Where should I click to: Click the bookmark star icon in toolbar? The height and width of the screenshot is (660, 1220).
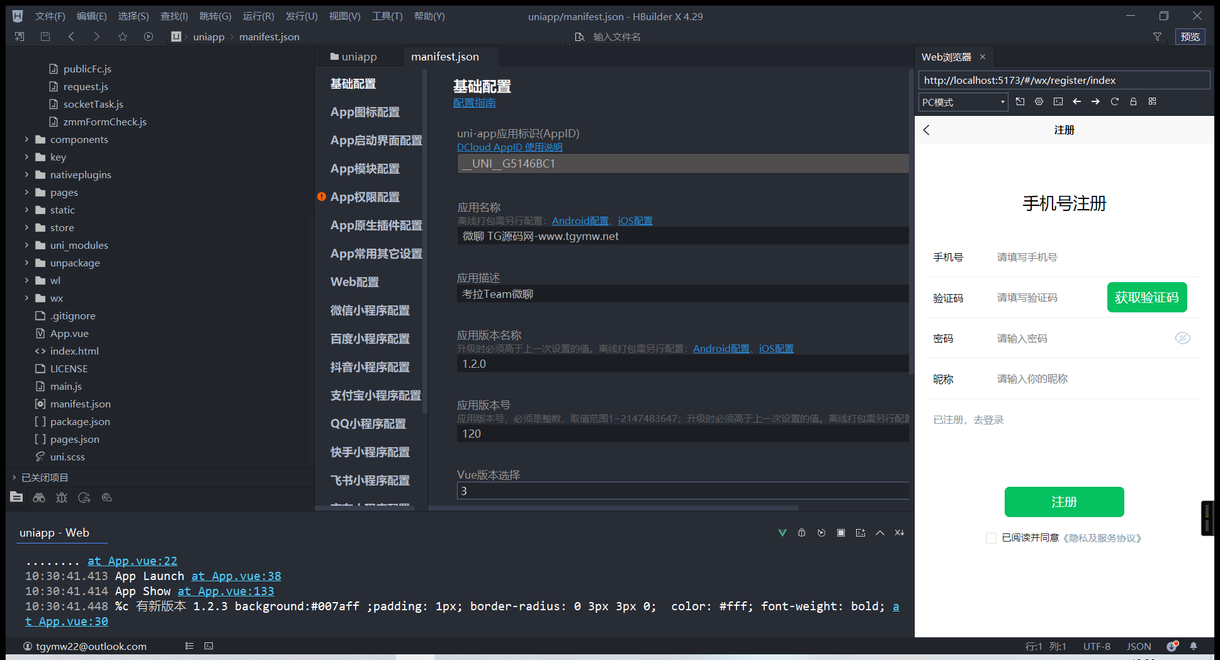pyautogui.click(x=122, y=37)
